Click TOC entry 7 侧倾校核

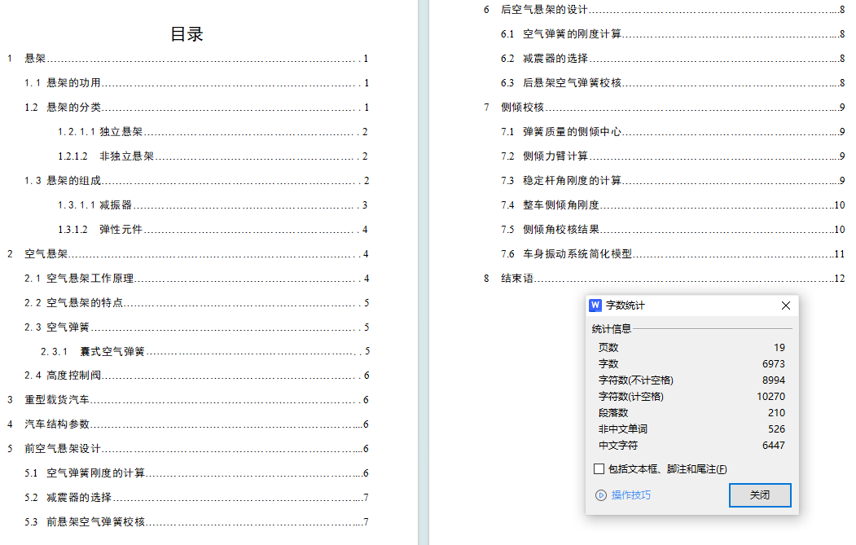(665, 108)
